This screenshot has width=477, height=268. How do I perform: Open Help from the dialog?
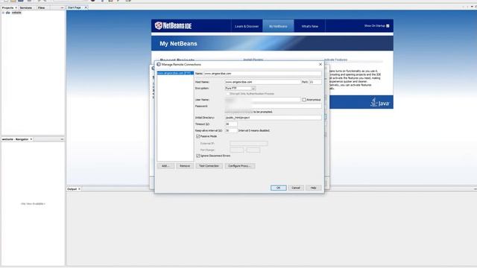point(313,188)
